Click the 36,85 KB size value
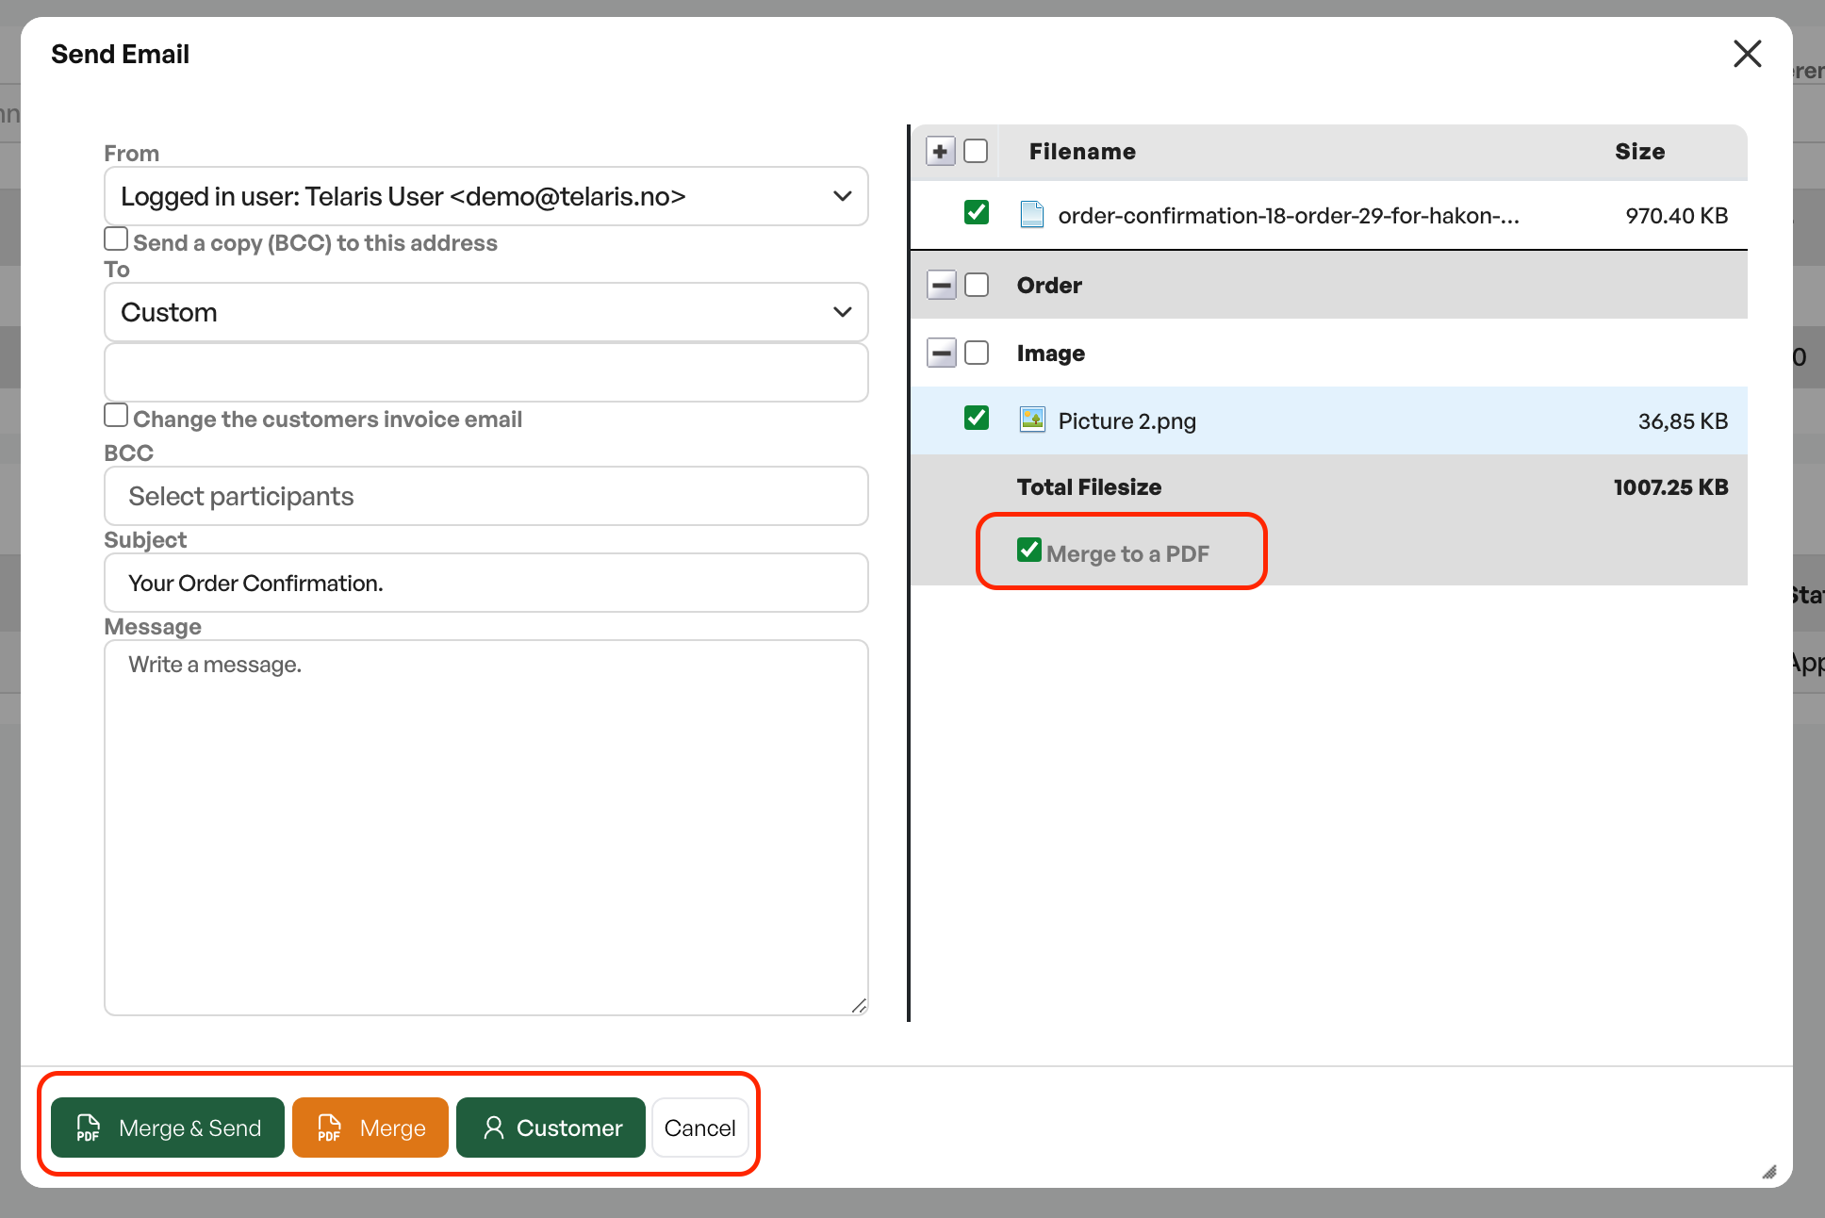 click(1683, 421)
